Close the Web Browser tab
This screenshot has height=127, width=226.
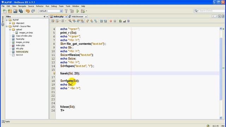coord(86,17)
